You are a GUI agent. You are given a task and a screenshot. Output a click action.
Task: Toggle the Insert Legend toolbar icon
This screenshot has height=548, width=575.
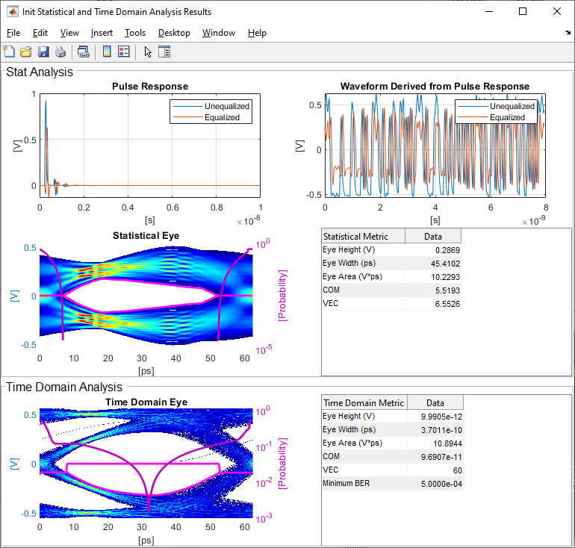pyautogui.click(x=123, y=52)
